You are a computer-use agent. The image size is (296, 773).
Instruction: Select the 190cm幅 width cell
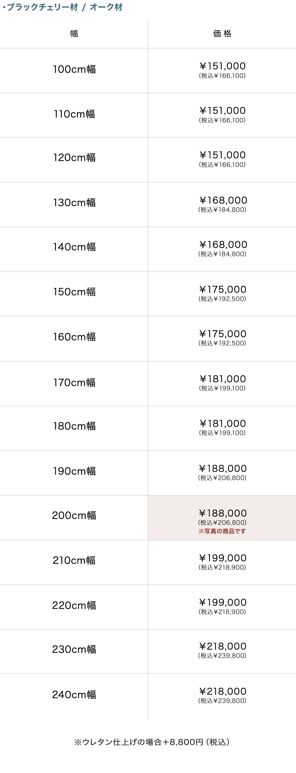74,471
